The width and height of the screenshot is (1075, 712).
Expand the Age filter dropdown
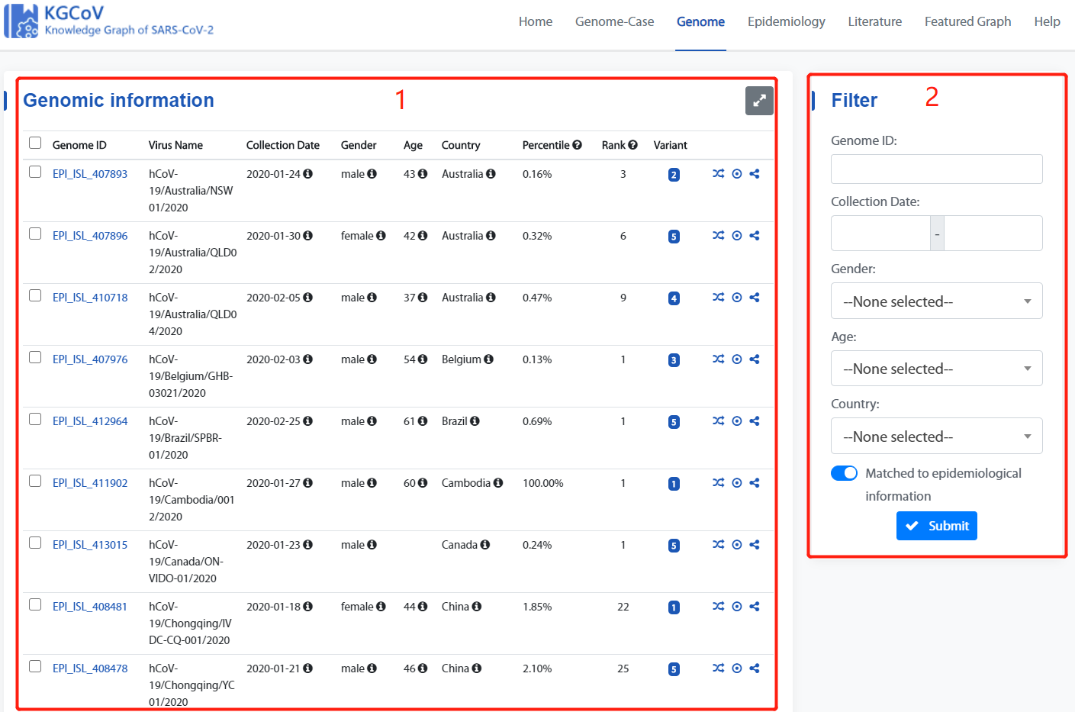click(x=936, y=369)
